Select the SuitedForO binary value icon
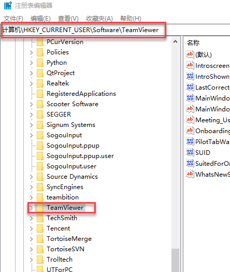Viewport: 230px width, 272px height. tap(190, 163)
